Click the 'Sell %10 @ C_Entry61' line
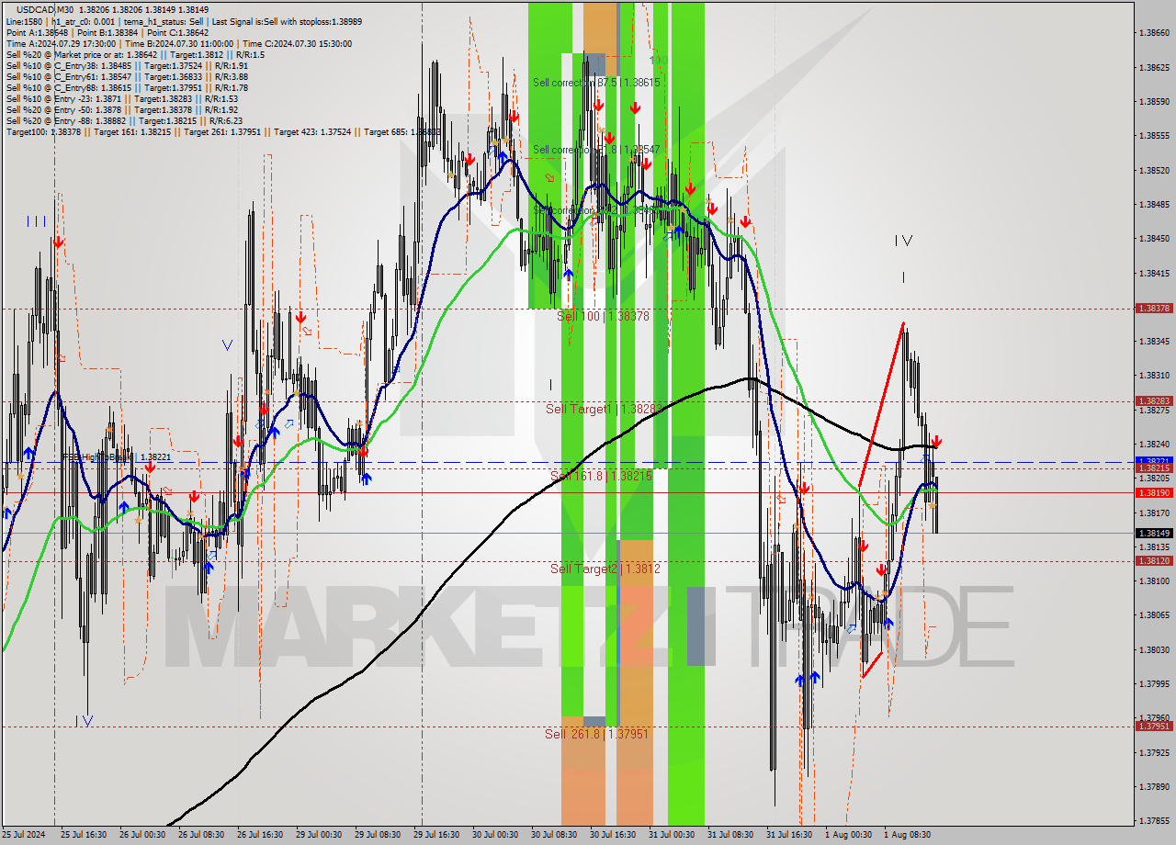 127,77
